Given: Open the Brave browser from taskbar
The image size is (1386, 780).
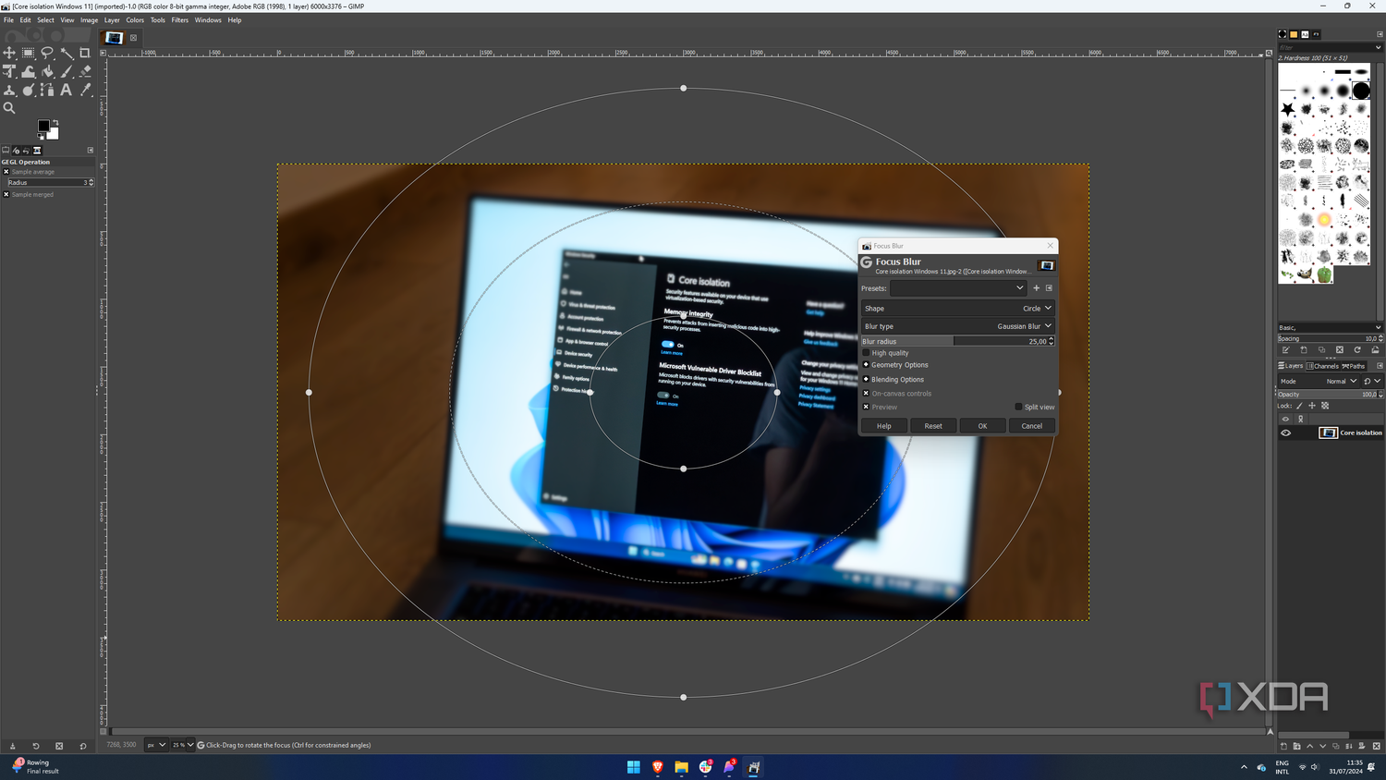Looking at the screenshot, I should [x=658, y=767].
